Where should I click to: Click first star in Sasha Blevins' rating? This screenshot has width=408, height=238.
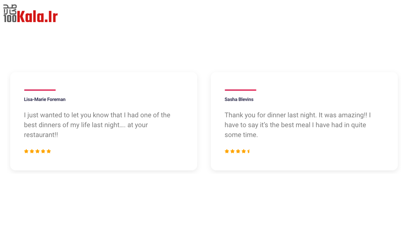(227, 151)
